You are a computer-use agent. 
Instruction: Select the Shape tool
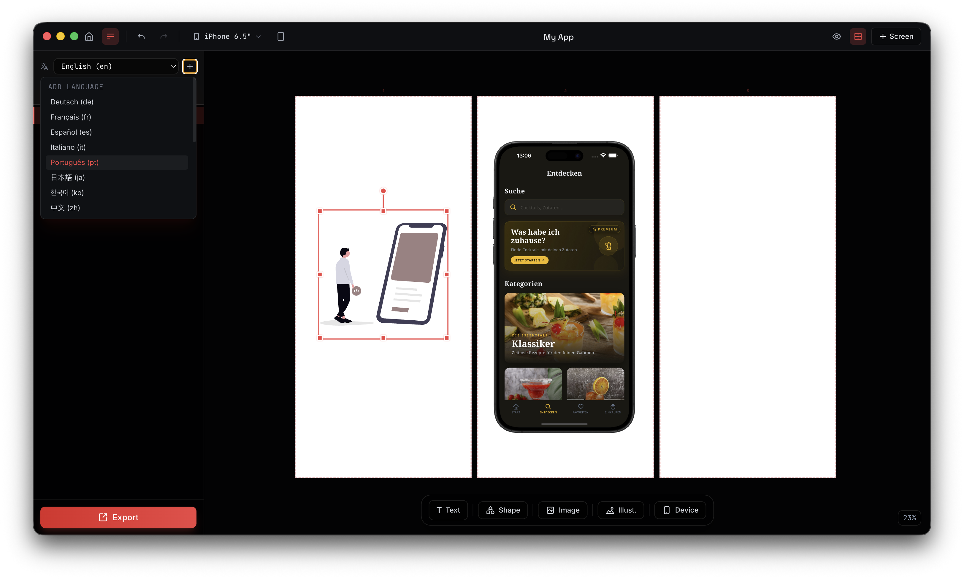(502, 510)
